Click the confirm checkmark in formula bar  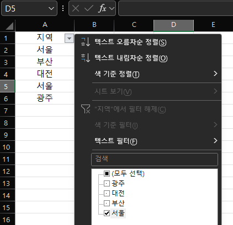pyautogui.click(x=89, y=8)
